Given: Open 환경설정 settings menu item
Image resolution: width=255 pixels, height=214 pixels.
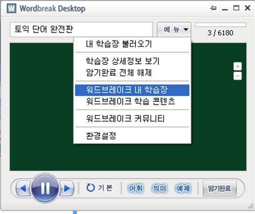Looking at the screenshot, I should pyautogui.click(x=132, y=136).
